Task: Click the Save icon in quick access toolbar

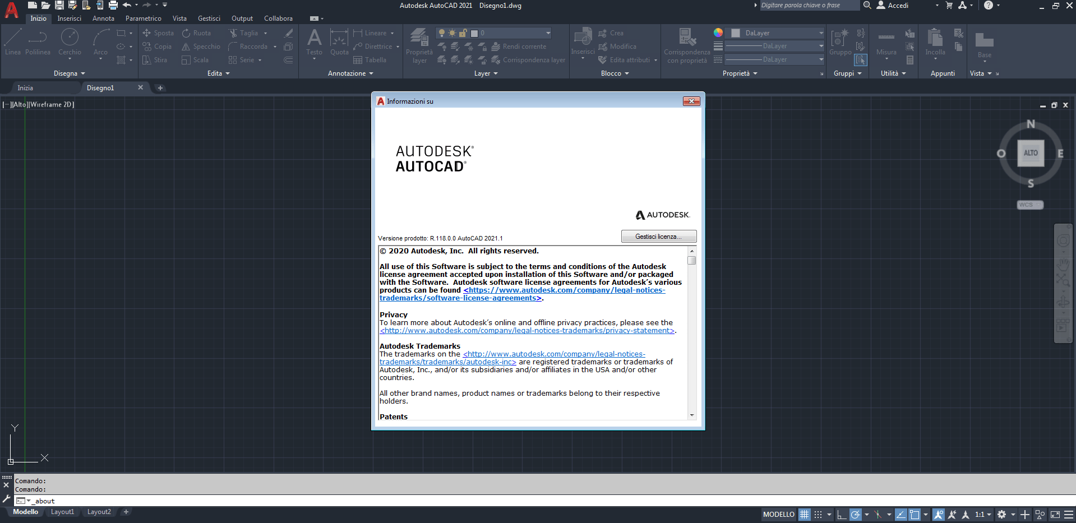Action: (59, 5)
